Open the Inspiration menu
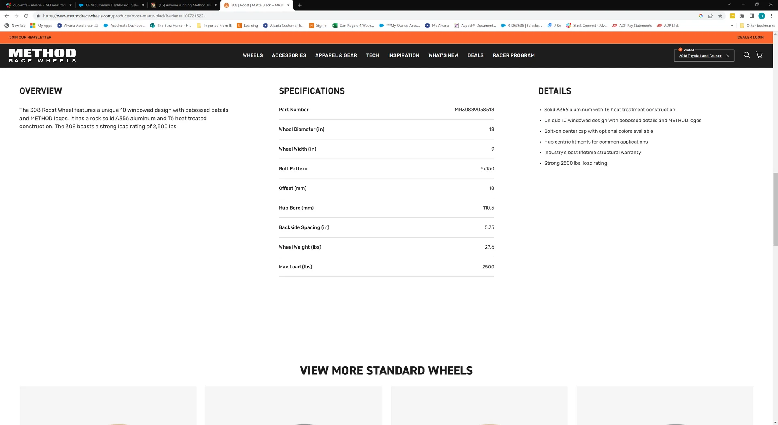 404,55
